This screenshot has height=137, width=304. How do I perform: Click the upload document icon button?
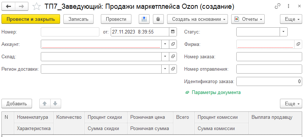[144, 19]
